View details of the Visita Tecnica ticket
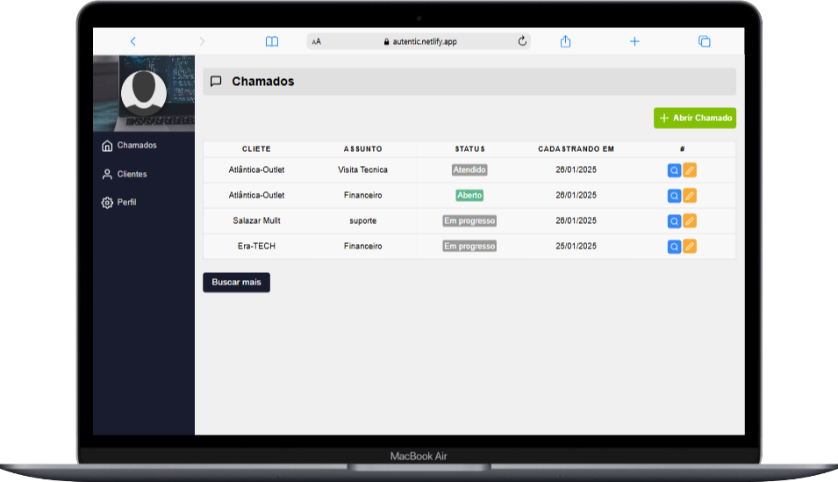 point(675,170)
